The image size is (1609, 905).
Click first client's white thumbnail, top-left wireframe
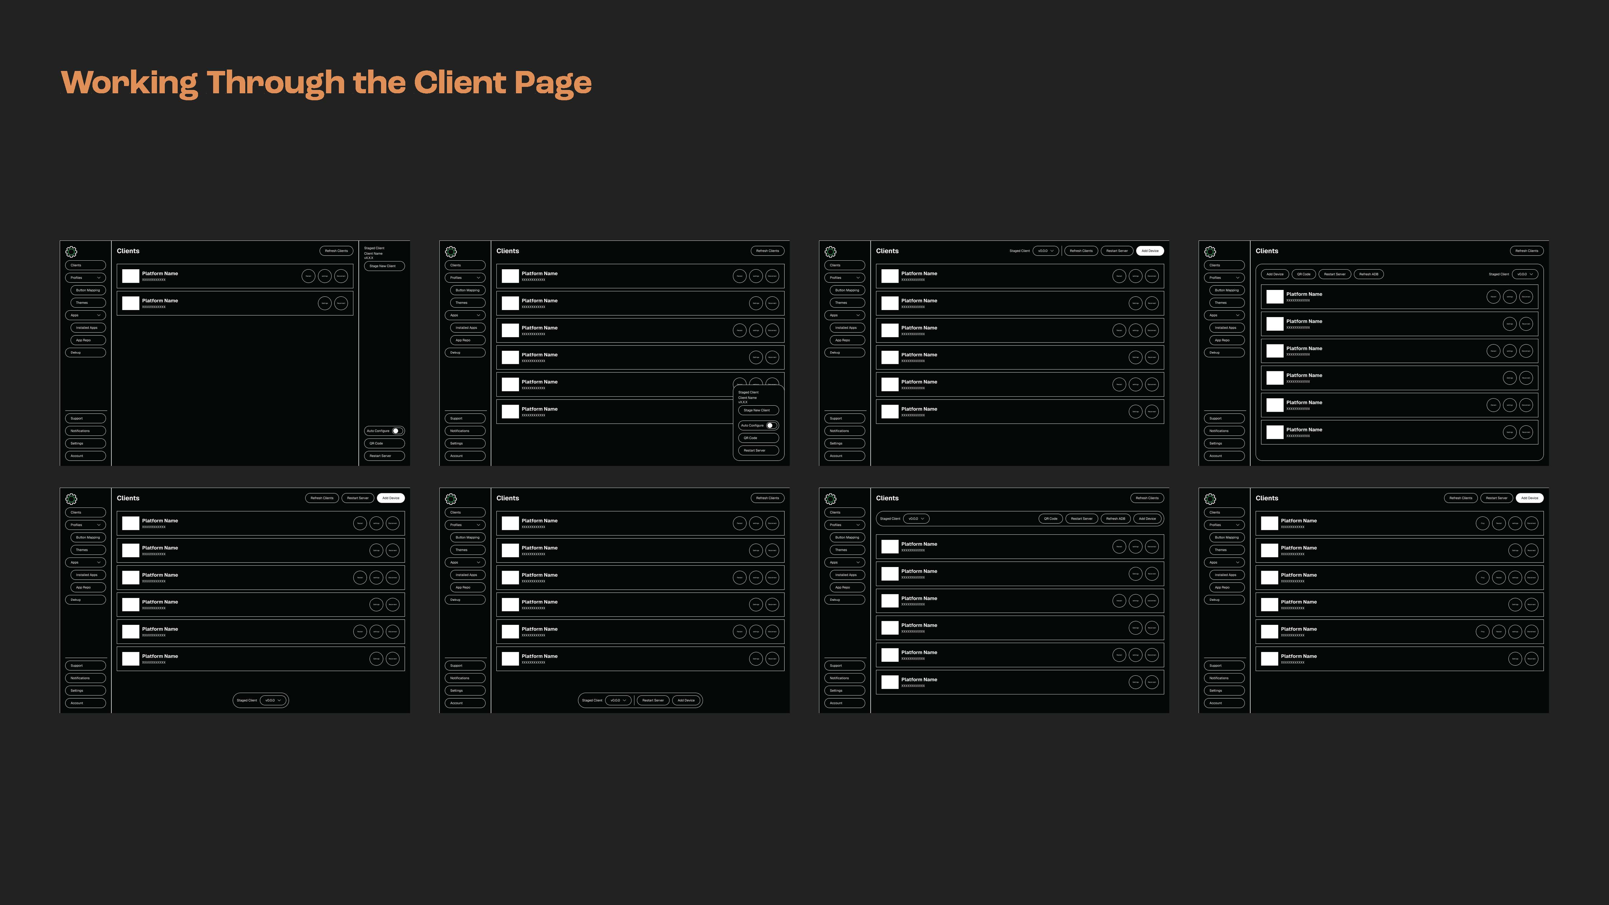[x=130, y=276]
